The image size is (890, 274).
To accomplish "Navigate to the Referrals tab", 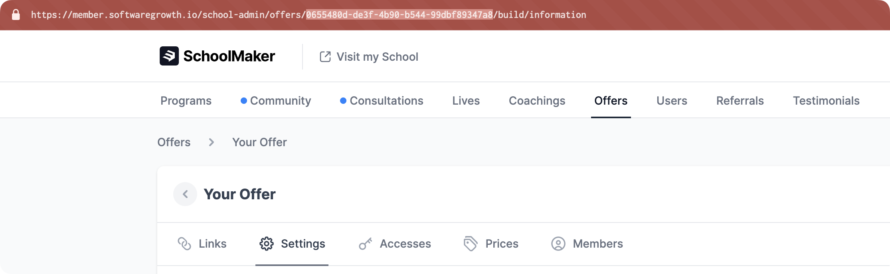I will [740, 101].
